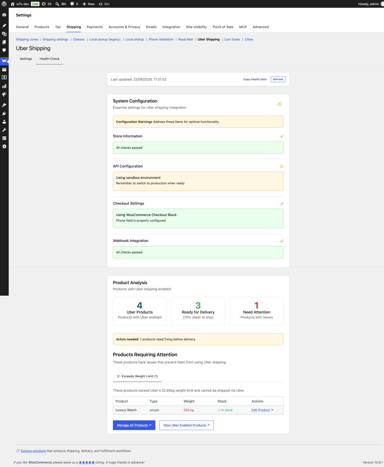Open the Advanced settings tab

point(261,27)
